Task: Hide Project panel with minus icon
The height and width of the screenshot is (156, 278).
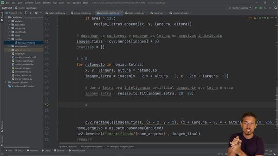Action: click(41, 13)
